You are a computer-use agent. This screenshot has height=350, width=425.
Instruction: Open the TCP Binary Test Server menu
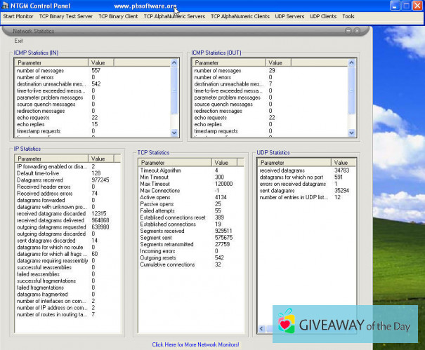click(x=65, y=15)
